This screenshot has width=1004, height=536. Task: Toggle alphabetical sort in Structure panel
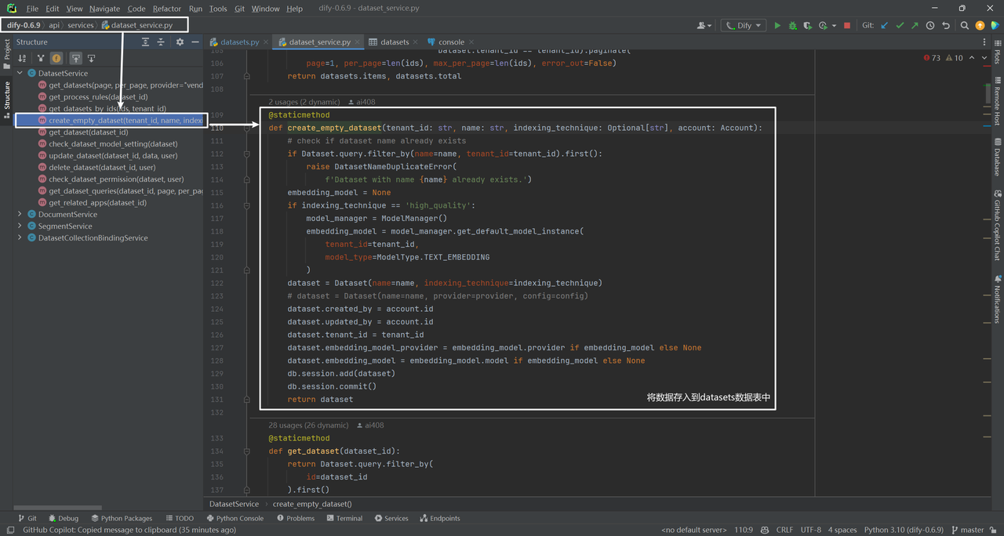tap(21, 58)
